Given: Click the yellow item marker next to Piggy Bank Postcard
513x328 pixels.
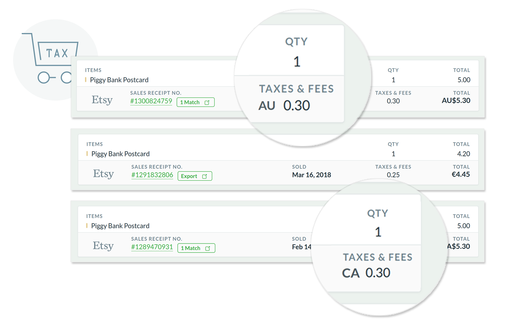Looking at the screenshot, I should [x=86, y=80].
